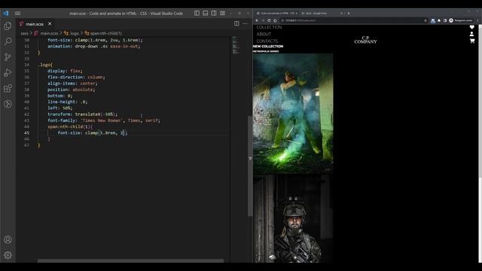This screenshot has width=482, height=271.
Task: Click line number 34 in the gutter
Action: 27,65
